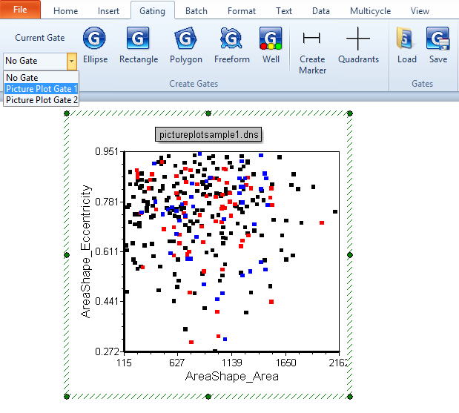This screenshot has height=413, width=459.
Task: Open the File menu
Action: click(20, 10)
